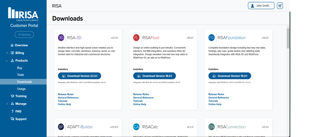This screenshot has width=310, height=137.
Task: Expand the Manage section chevron
Action: (7, 104)
